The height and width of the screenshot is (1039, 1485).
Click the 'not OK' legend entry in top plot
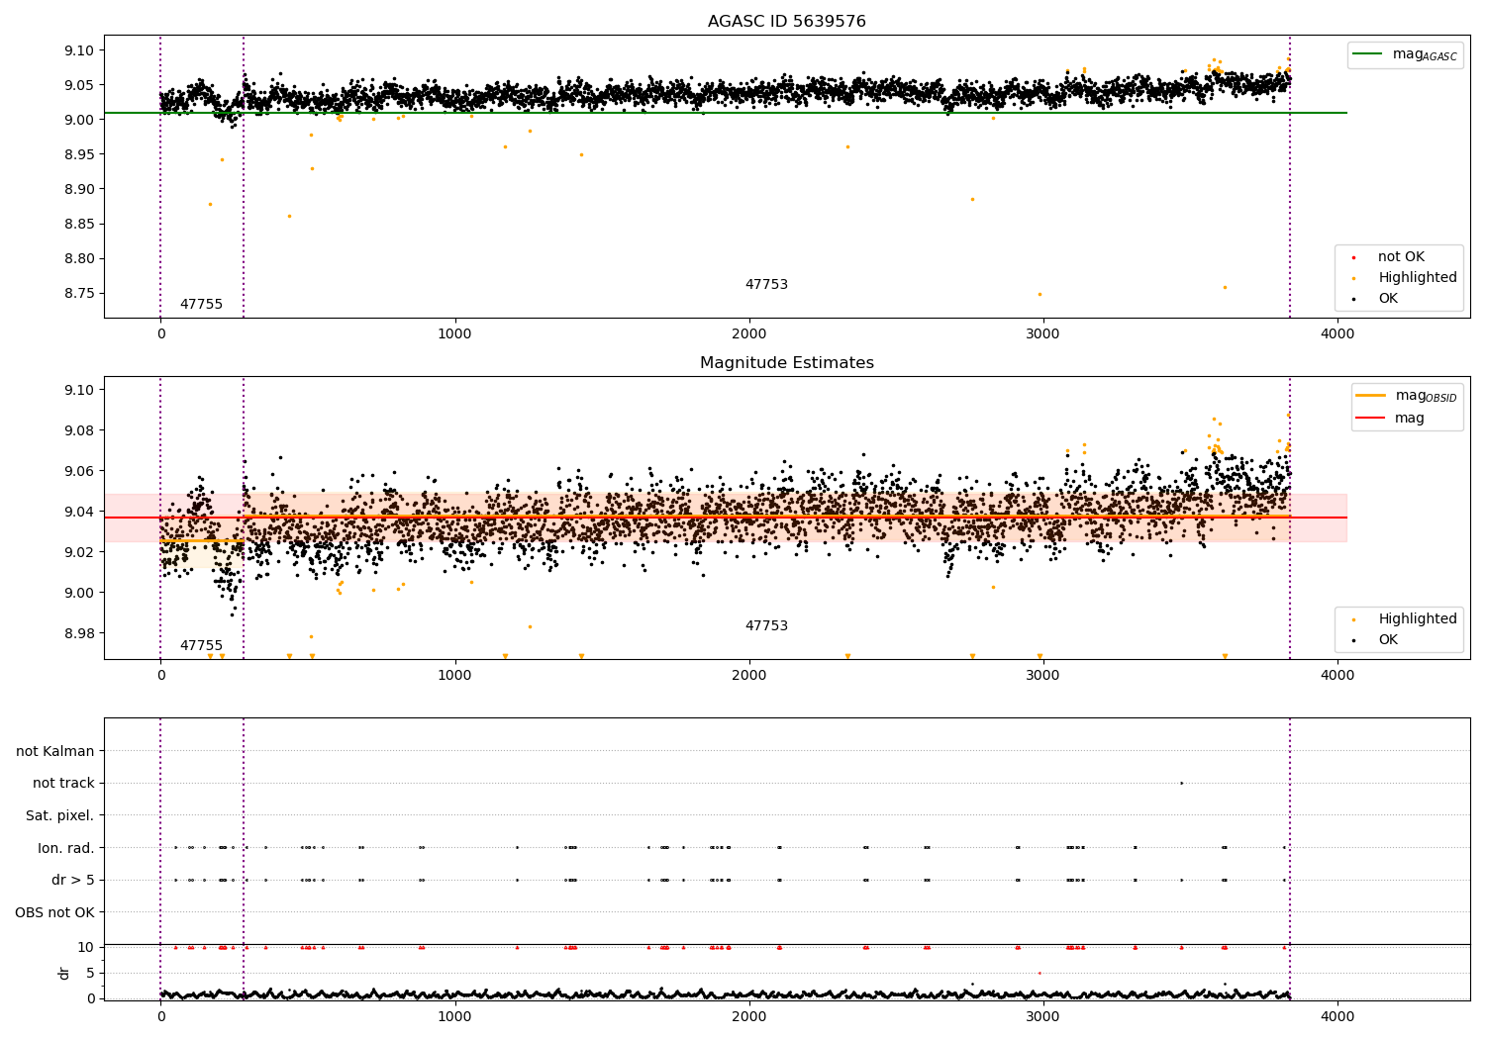1401,257
